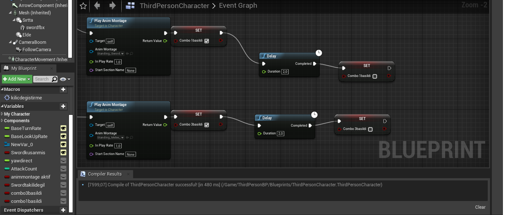Add a new macro with plus icon
The width and height of the screenshot is (511, 215).
click(x=63, y=89)
